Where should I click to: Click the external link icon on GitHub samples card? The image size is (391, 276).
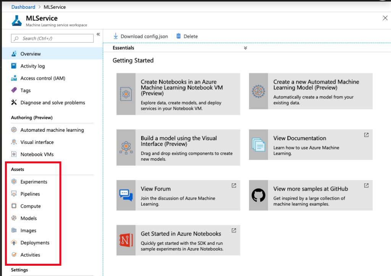coord(366,186)
